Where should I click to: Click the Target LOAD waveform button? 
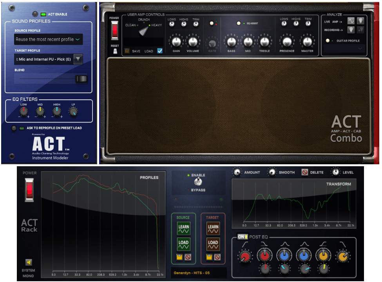point(213,244)
